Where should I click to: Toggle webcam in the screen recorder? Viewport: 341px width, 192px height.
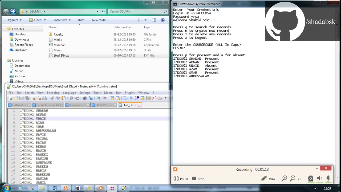[x=311, y=179]
